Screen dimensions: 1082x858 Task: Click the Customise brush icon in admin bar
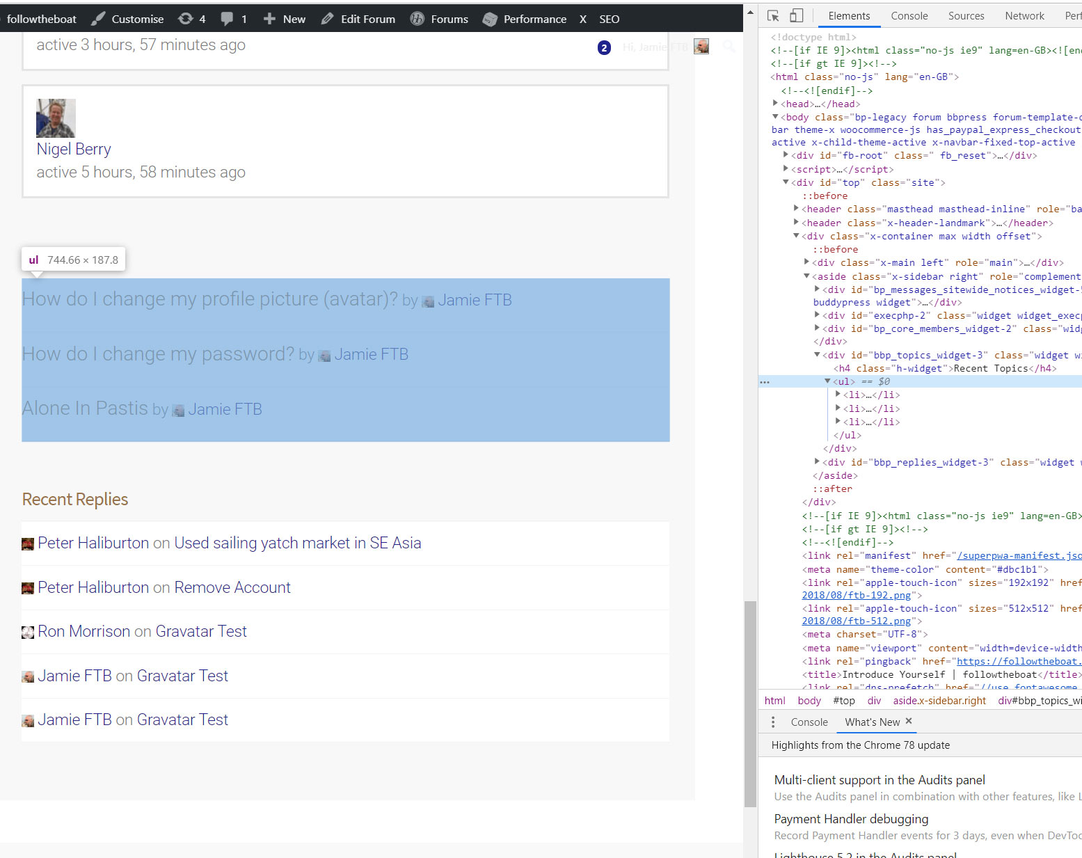tap(98, 19)
